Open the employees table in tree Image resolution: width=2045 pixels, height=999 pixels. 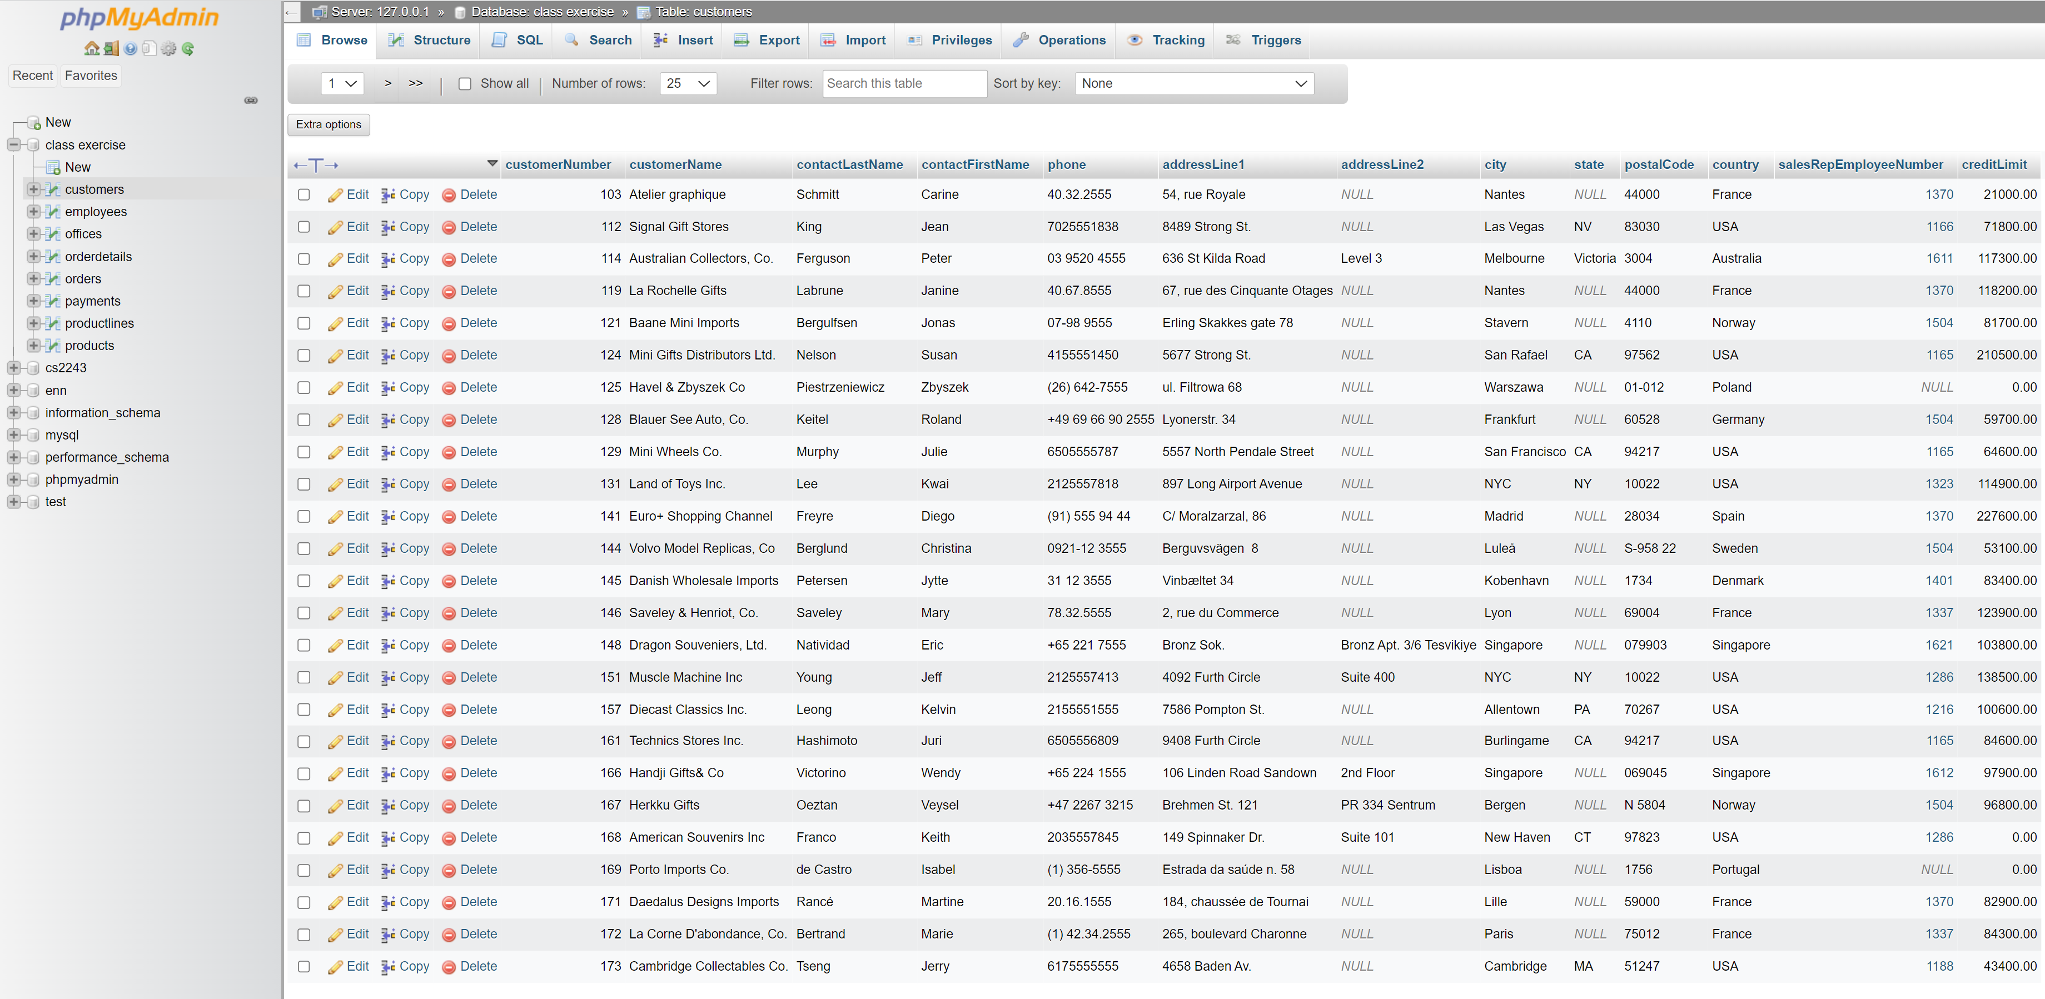pos(96,212)
